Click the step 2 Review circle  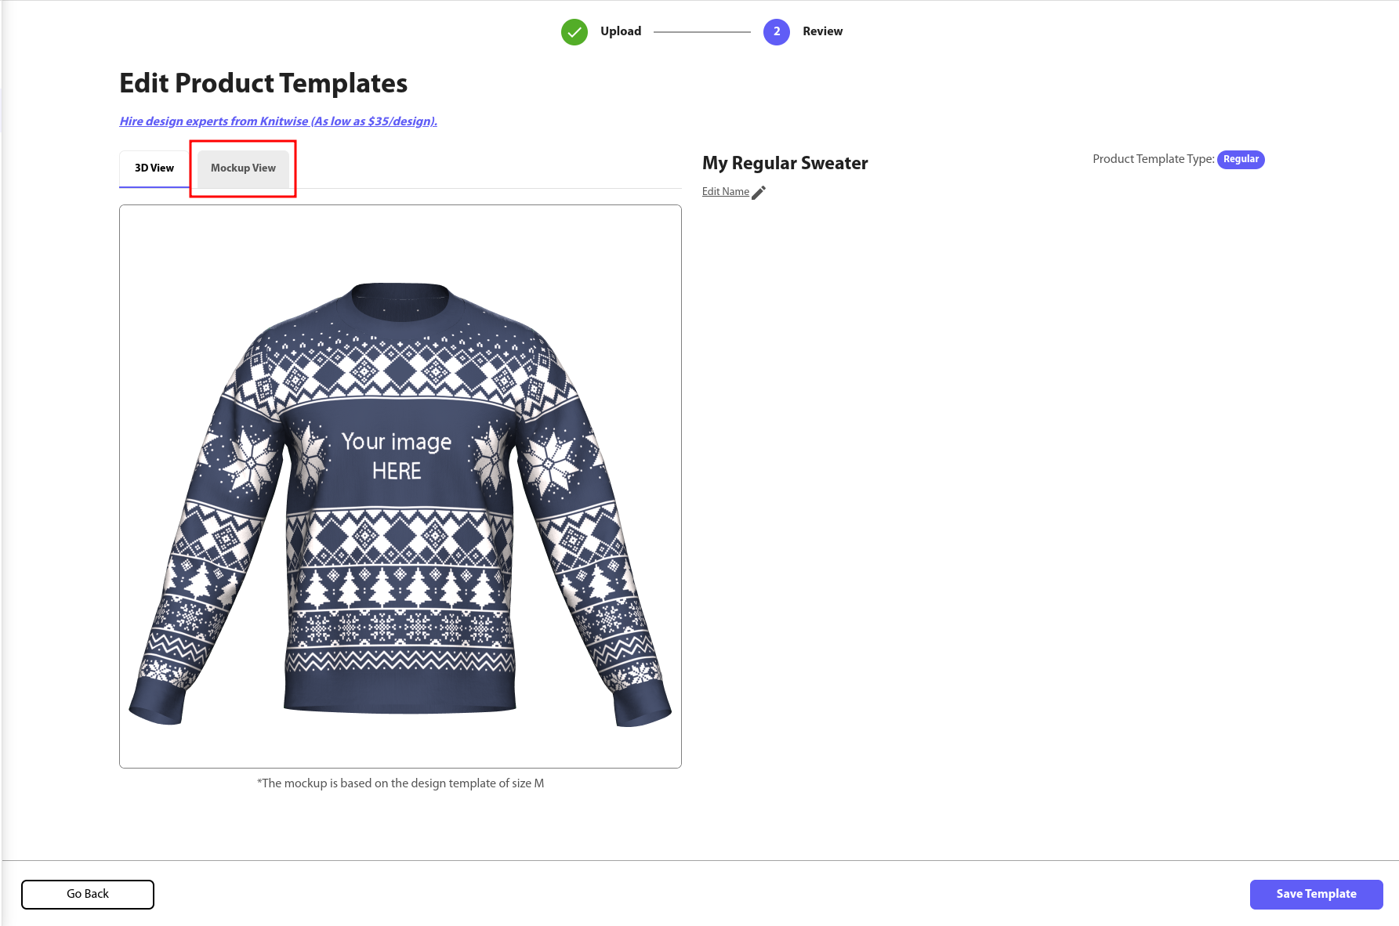(776, 32)
